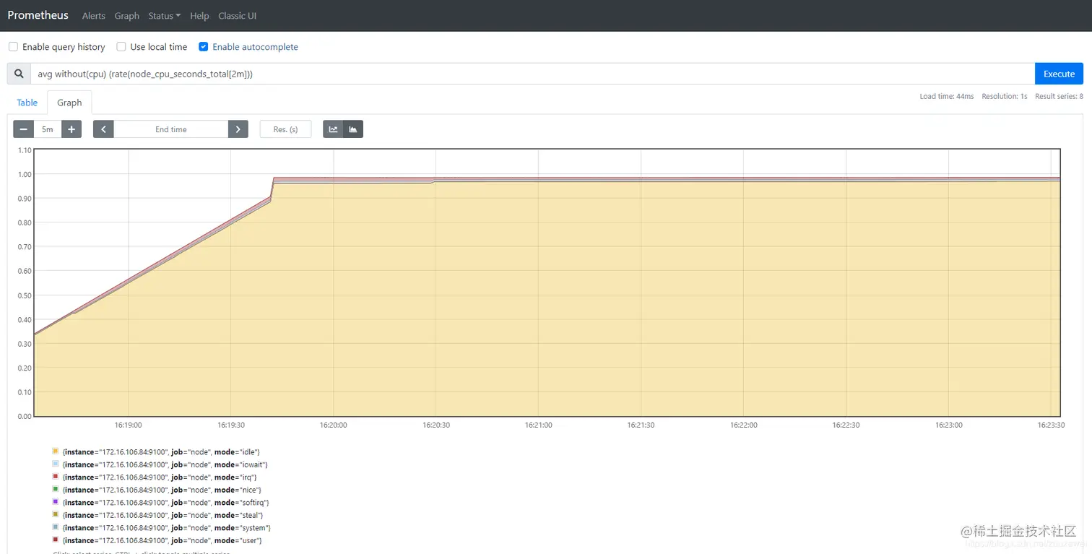
Task: Select the mode="steal" legend color swatch
Action: (x=56, y=514)
